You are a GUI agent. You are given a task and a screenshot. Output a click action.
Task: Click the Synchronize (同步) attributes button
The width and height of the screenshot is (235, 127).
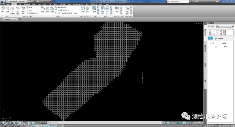click(x=29, y=10)
